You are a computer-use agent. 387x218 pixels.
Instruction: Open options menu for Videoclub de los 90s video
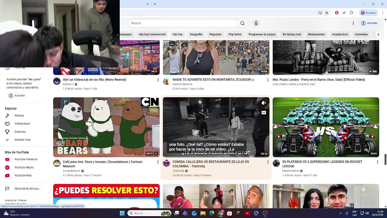[x=158, y=80]
